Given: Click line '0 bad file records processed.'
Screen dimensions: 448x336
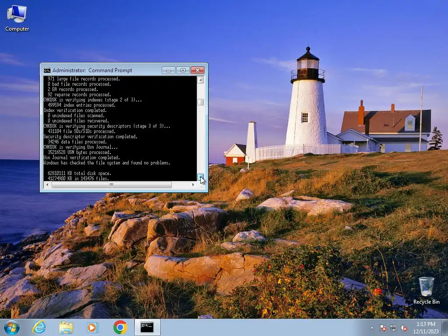Looking at the screenshot, I should [79, 84].
